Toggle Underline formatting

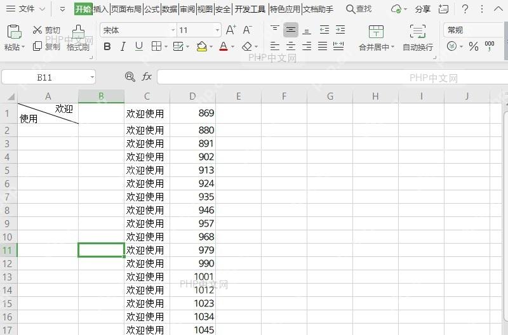click(x=139, y=46)
